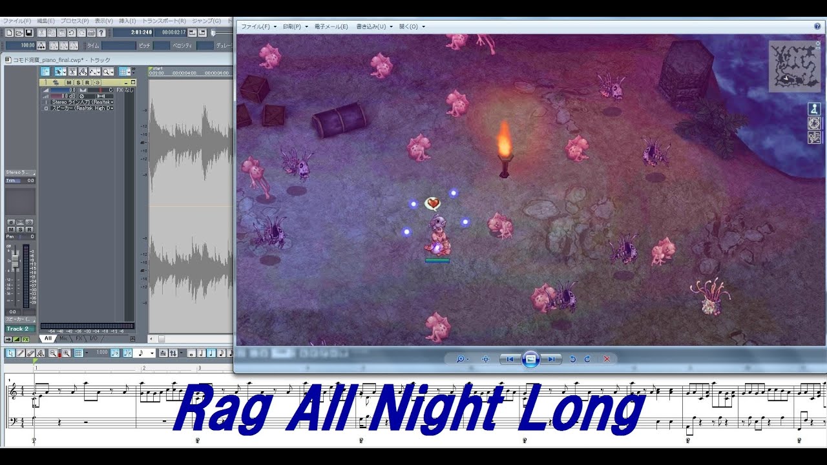This screenshot has height=465, width=827.
Task: Select the Scissors split tool in track view
Action: pos(72,72)
